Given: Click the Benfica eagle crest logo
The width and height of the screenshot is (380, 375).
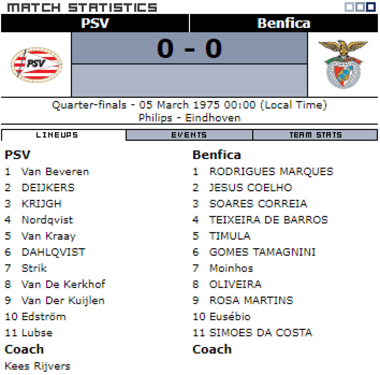Looking at the screenshot, I should tap(343, 64).
